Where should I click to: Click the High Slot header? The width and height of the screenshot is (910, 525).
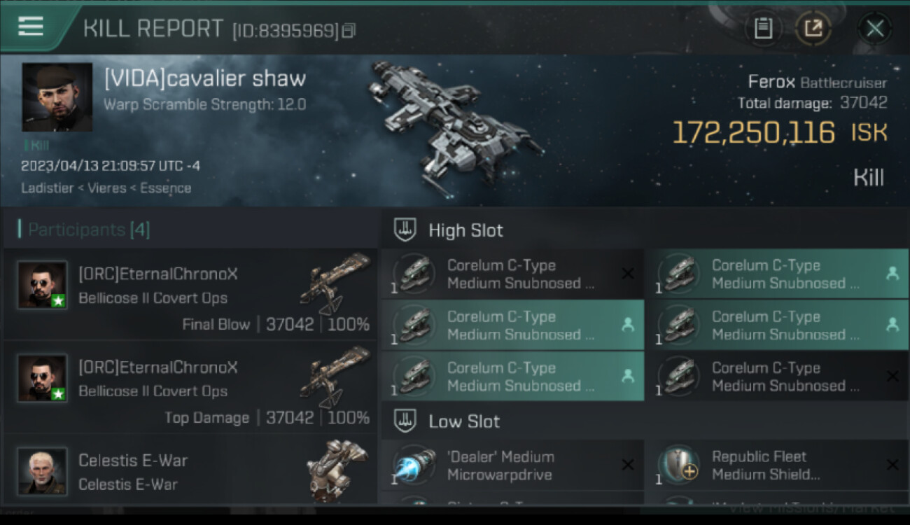click(465, 230)
